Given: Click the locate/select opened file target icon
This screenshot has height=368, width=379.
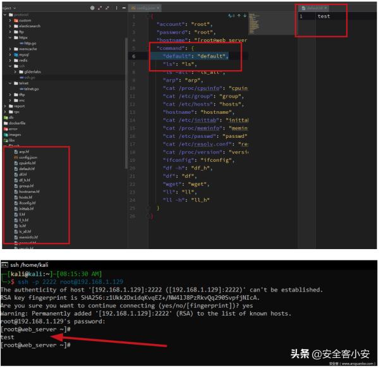Looking at the screenshot, I should pyautogui.click(x=92, y=8).
